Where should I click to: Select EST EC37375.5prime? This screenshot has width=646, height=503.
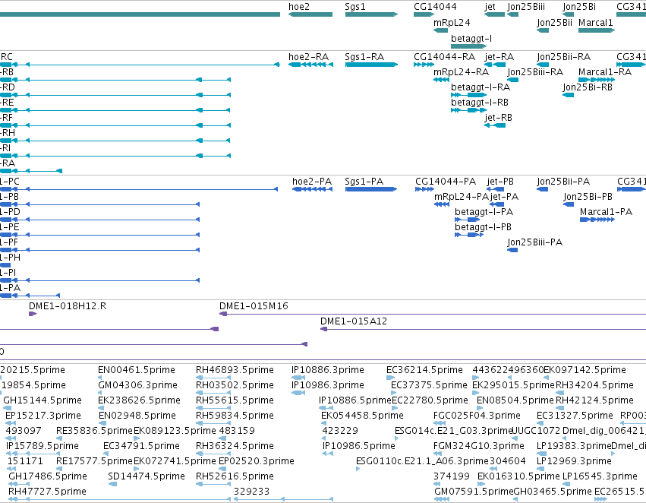pos(429,385)
